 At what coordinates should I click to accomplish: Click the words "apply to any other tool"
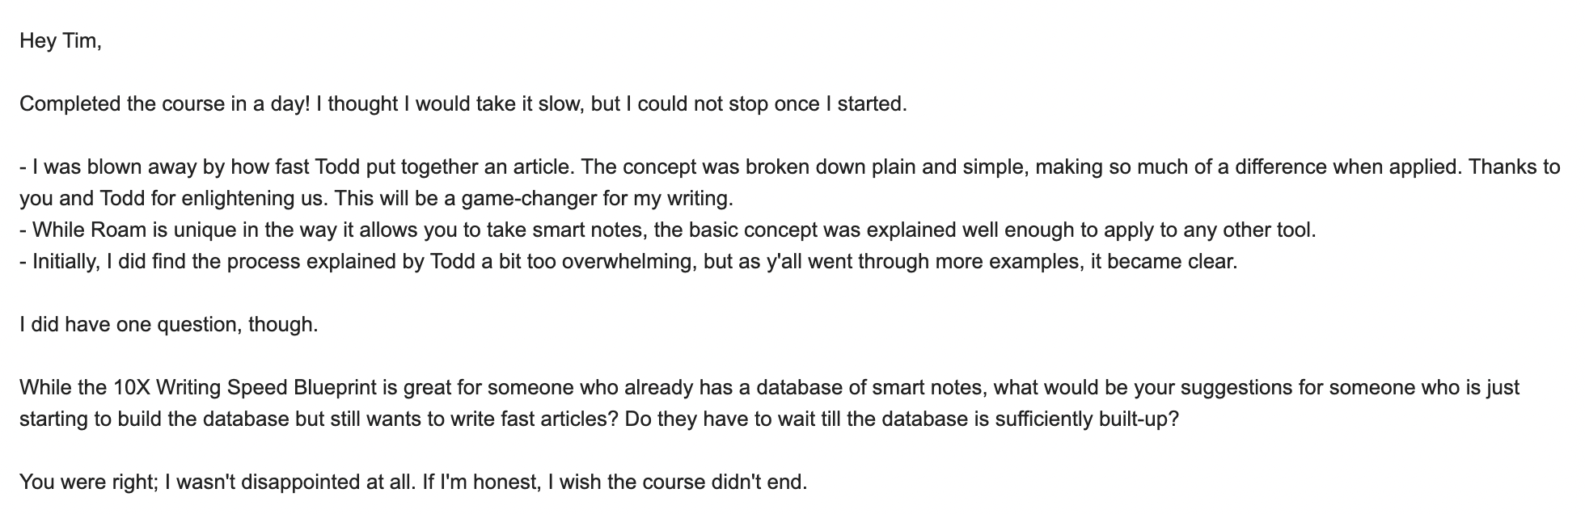pyautogui.click(x=1211, y=230)
